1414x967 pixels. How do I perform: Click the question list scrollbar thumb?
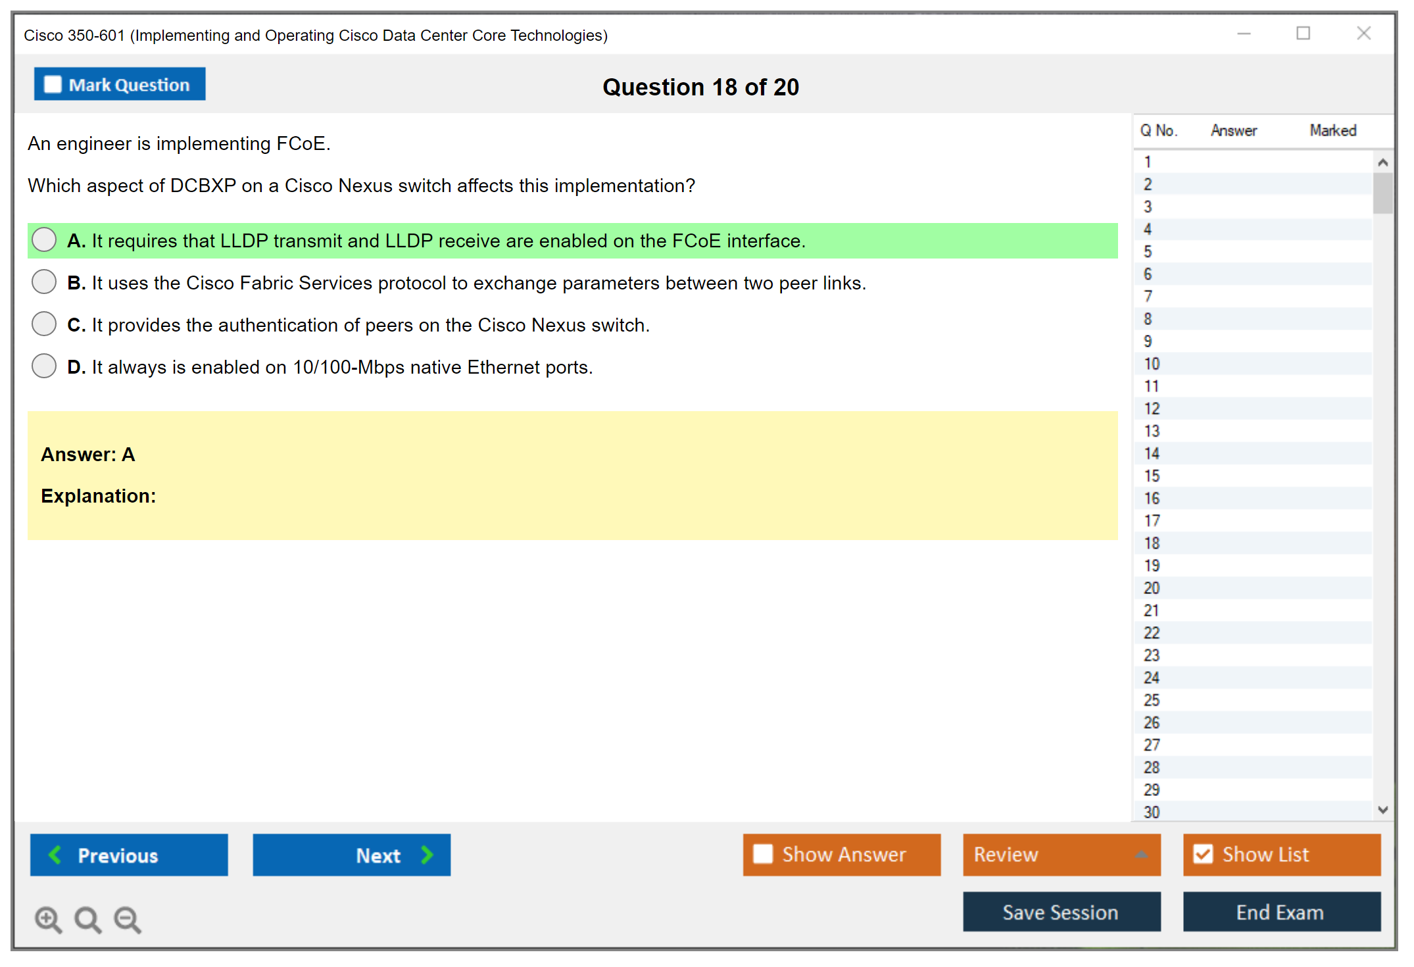coord(1382,193)
